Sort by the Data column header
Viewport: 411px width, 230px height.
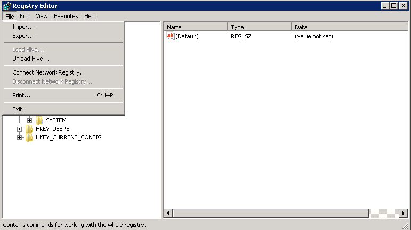click(x=350, y=27)
